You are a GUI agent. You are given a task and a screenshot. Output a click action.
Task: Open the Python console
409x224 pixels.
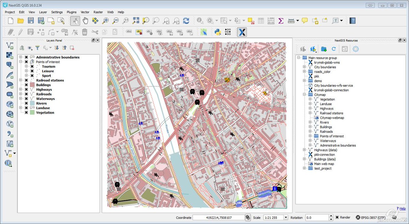[x=217, y=32]
